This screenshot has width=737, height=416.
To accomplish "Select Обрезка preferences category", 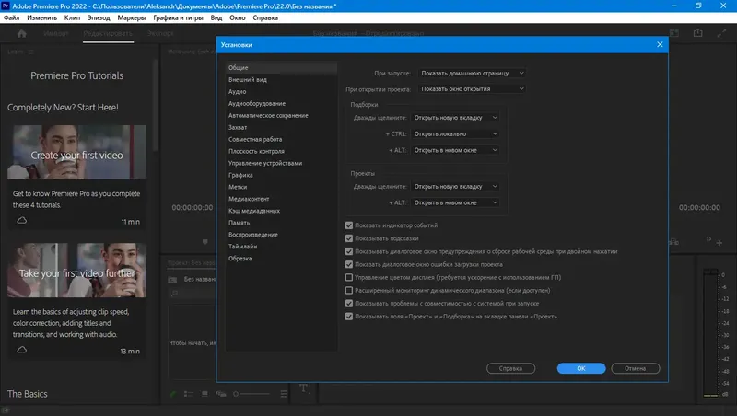I will tap(281, 259).
